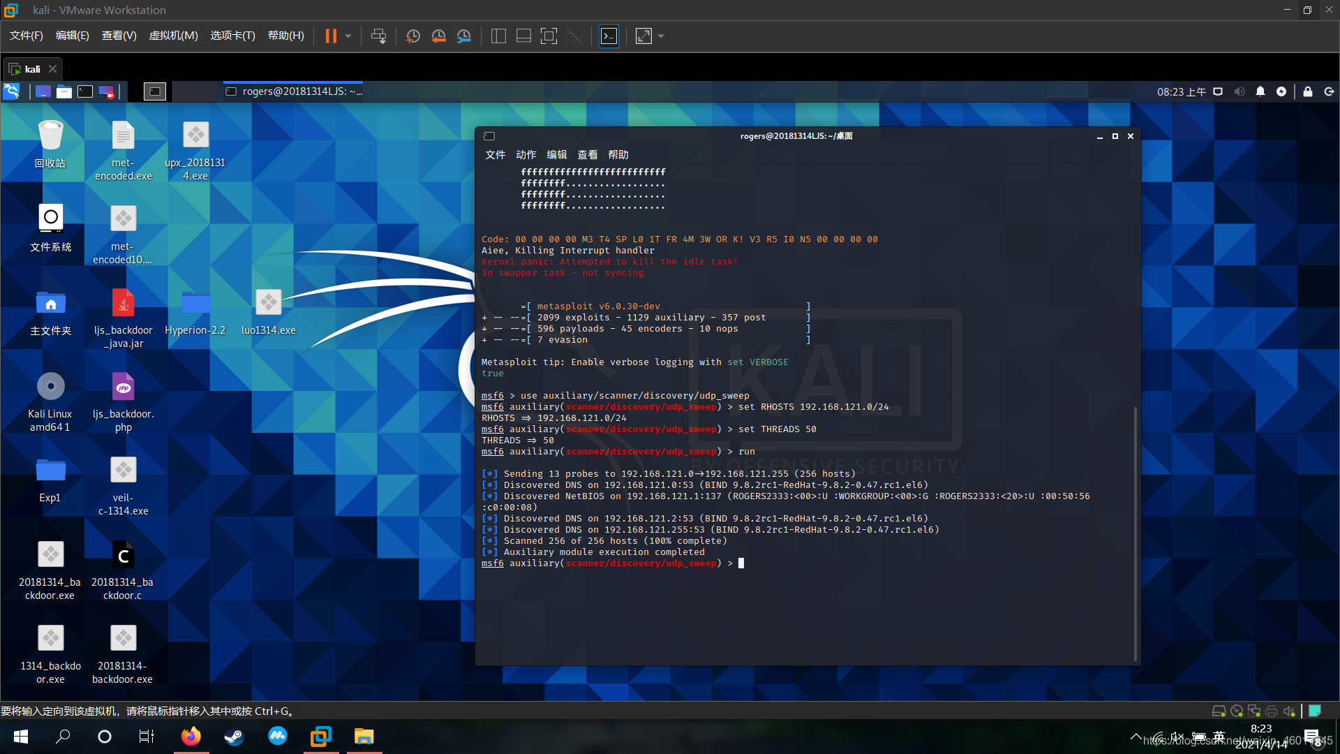Expand the stretch guest dropdown arrow
The height and width of the screenshot is (754, 1340).
[661, 36]
